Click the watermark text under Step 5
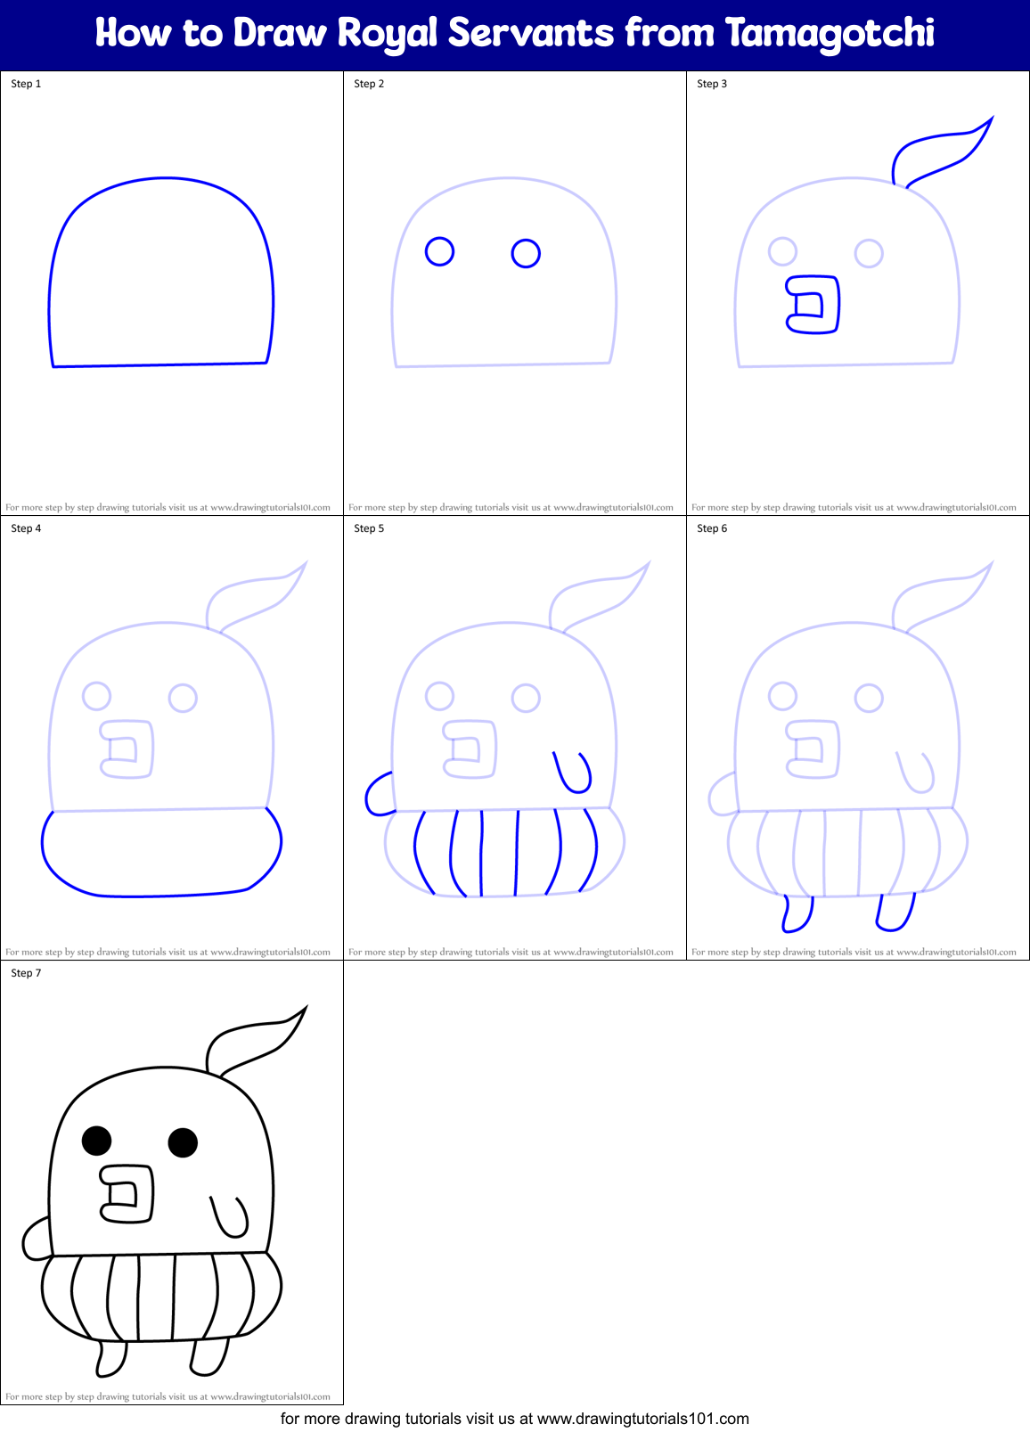The width and height of the screenshot is (1030, 1432). tap(511, 952)
